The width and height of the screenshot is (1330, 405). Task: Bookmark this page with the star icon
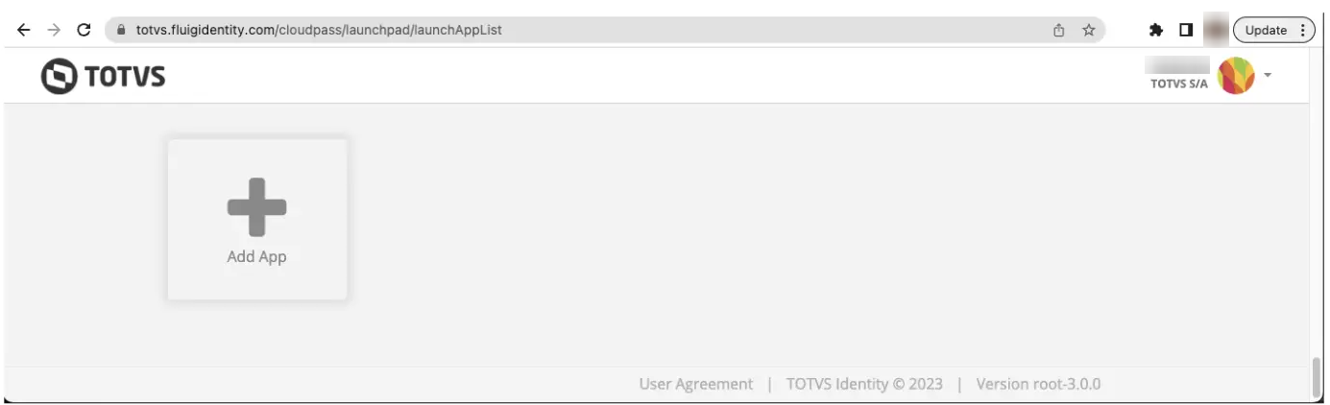point(1089,30)
